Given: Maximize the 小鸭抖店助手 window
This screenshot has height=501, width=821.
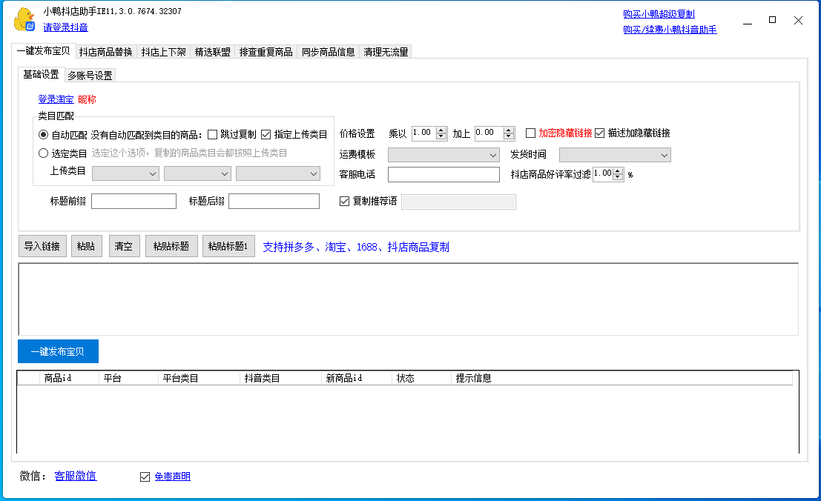Looking at the screenshot, I should 772,20.
